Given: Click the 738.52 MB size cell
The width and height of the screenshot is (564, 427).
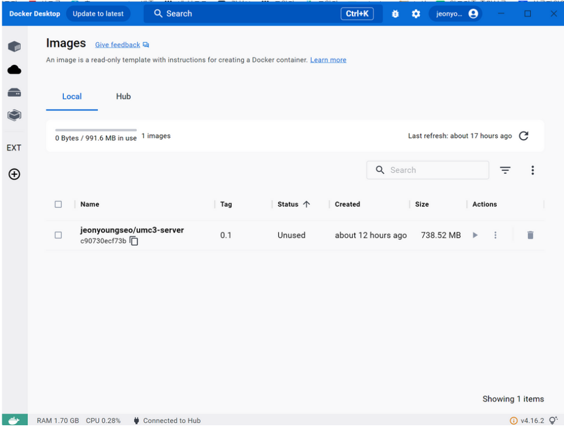Looking at the screenshot, I should pos(441,235).
